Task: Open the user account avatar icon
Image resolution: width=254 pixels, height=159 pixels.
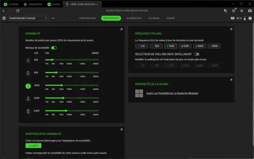Action: click(250, 11)
